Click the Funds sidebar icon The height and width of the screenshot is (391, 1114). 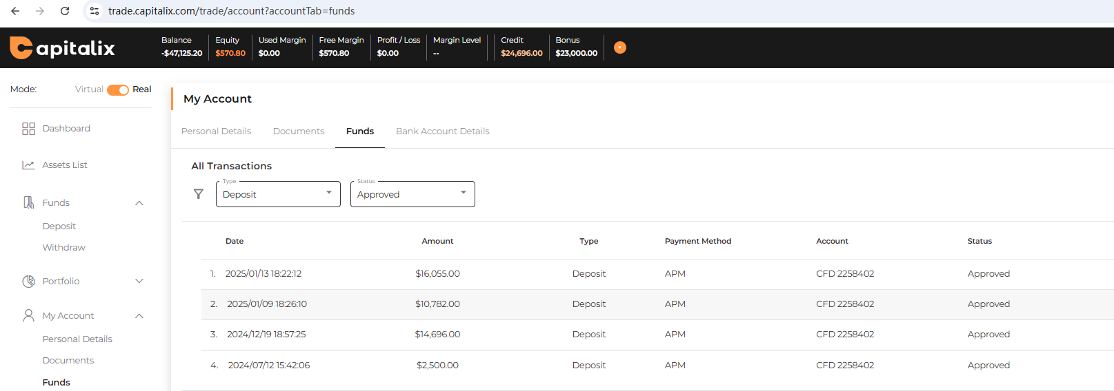[28, 202]
